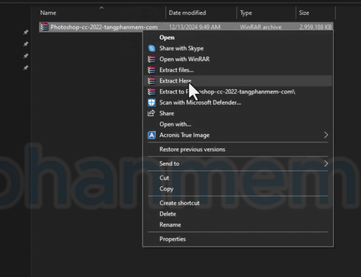Viewport: 361px width, 277px height.
Task: Click the sort chevron above the Name column
Action: (102, 8)
